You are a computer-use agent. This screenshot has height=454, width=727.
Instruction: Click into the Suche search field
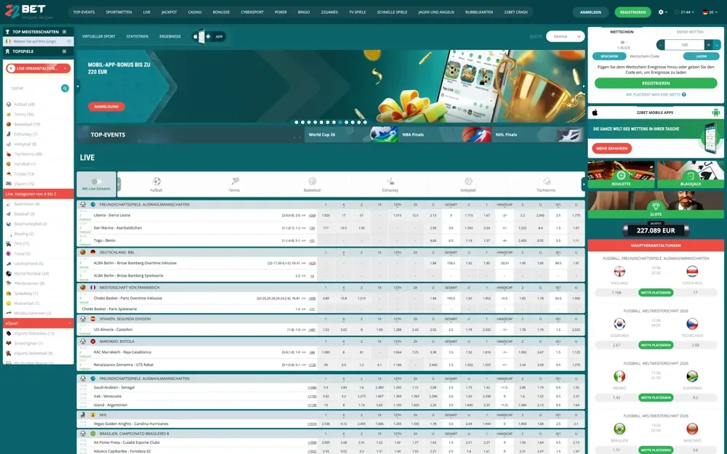point(33,88)
